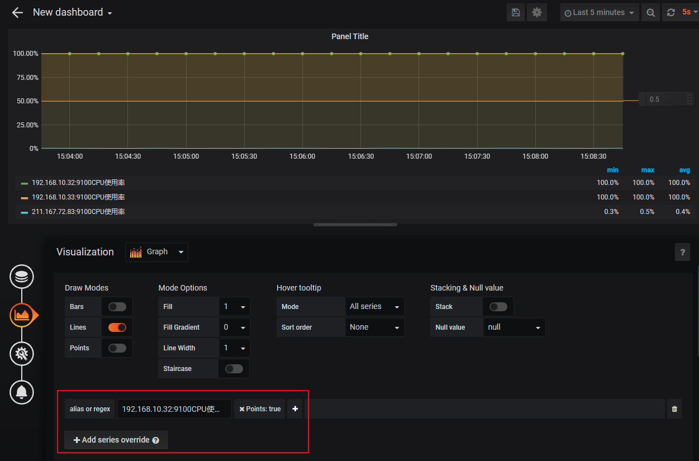Open the Null value dropdown

pos(514,327)
